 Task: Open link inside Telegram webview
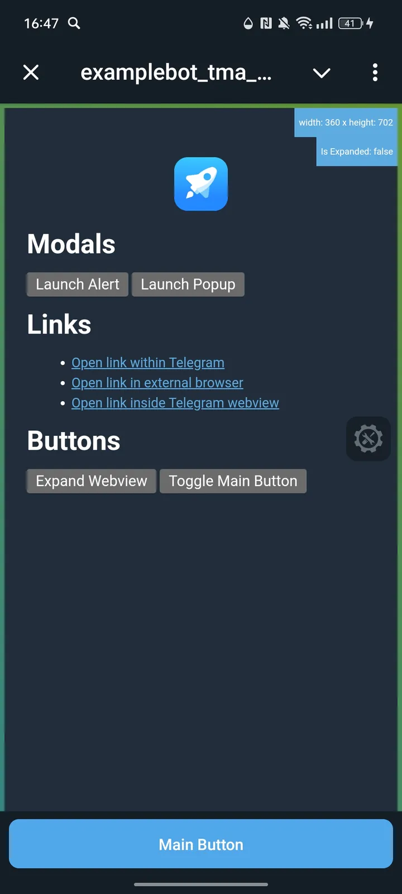tap(175, 403)
